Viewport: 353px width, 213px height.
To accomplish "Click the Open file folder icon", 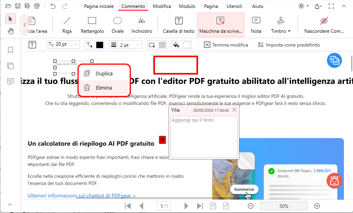I will 8,6.
